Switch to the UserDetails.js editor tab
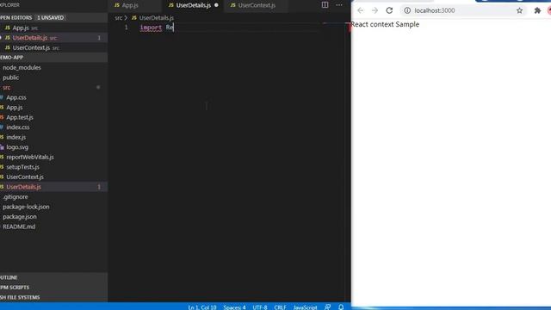Screen dimensions: 551x310 point(193,5)
